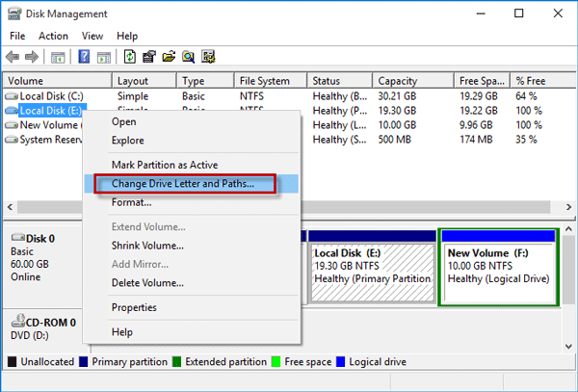Click the Refresh toolbar icon
The width and height of the screenshot is (578, 392).
pos(130,57)
